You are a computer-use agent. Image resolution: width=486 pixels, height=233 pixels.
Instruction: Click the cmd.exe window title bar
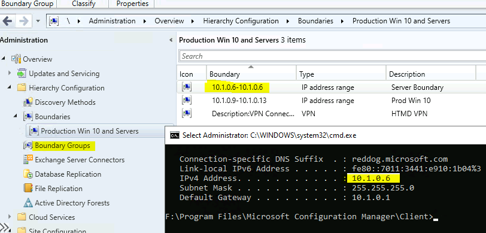coord(326,135)
